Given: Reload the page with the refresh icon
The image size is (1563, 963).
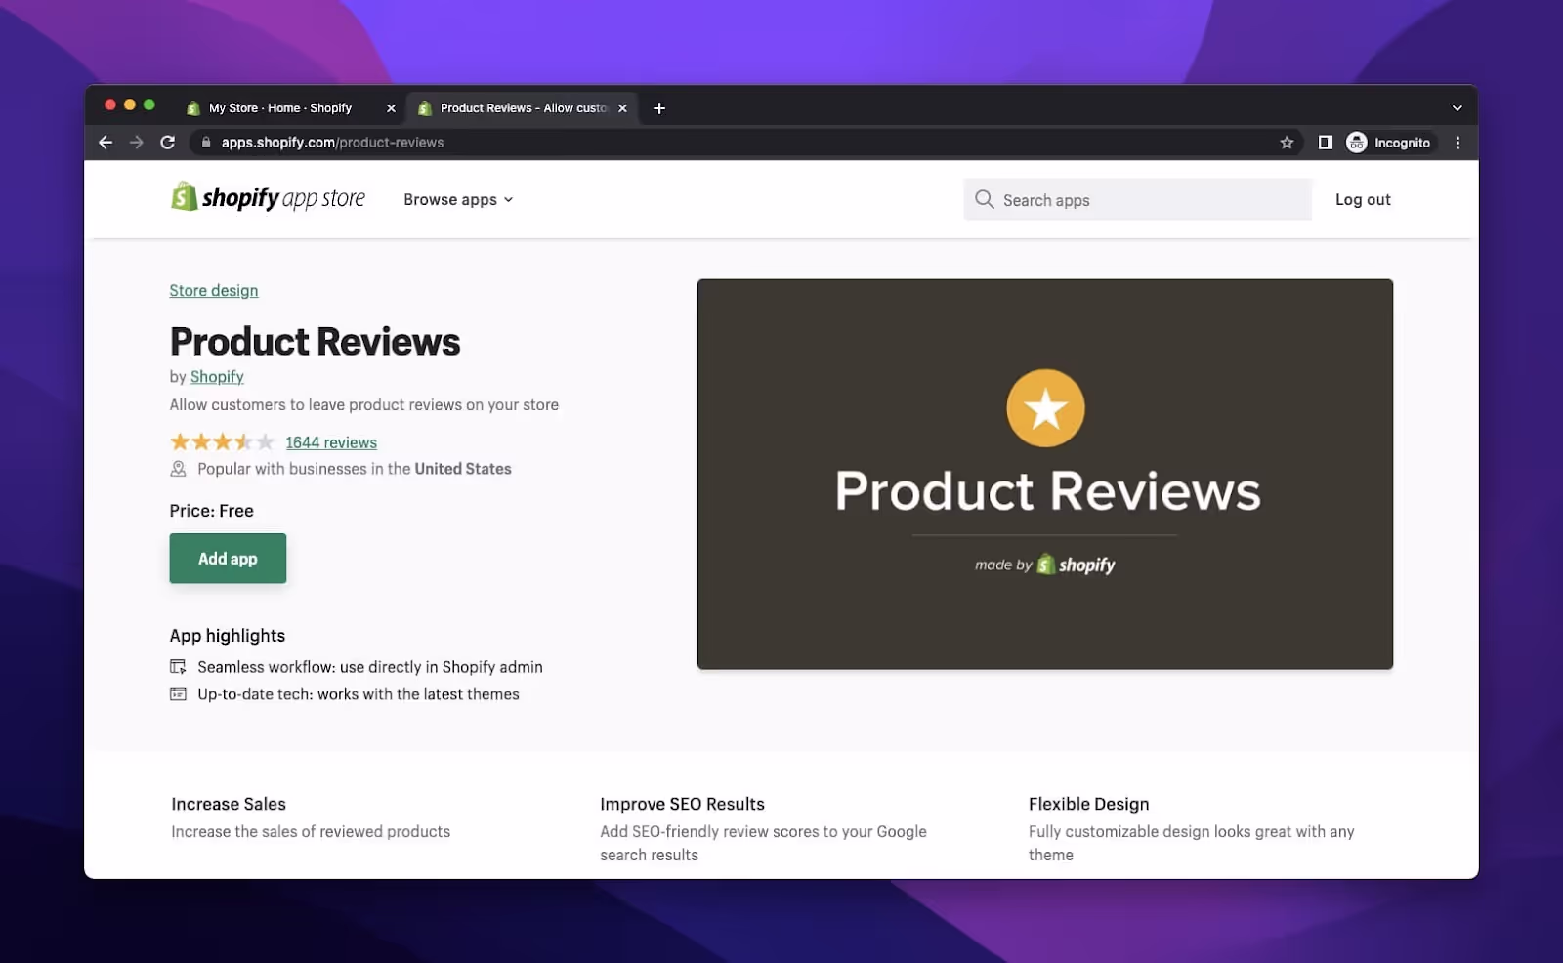Looking at the screenshot, I should [x=168, y=143].
